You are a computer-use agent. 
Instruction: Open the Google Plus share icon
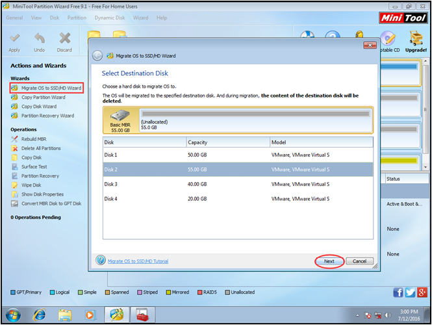pyautogui.click(x=422, y=292)
